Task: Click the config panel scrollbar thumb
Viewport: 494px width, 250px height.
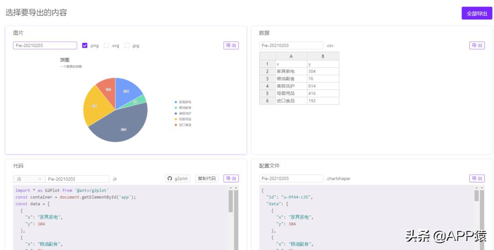Action: pyautogui.click(x=477, y=196)
